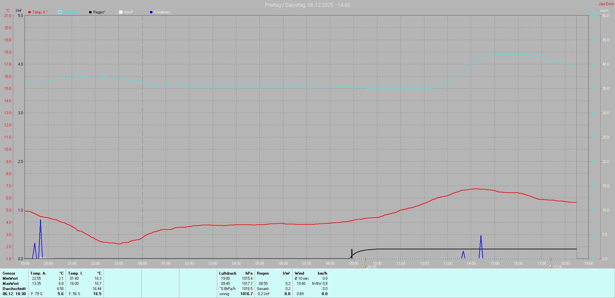
Task: Click the '22:55' minimum temperature time
Action: 37,278
